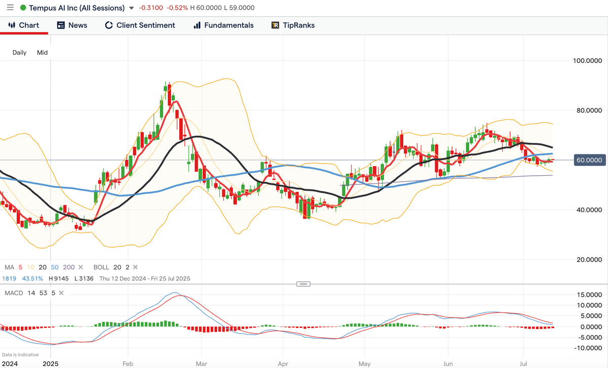The width and height of the screenshot is (608, 368).
Task: Click the Jun label on time axis
Action: 448,363
